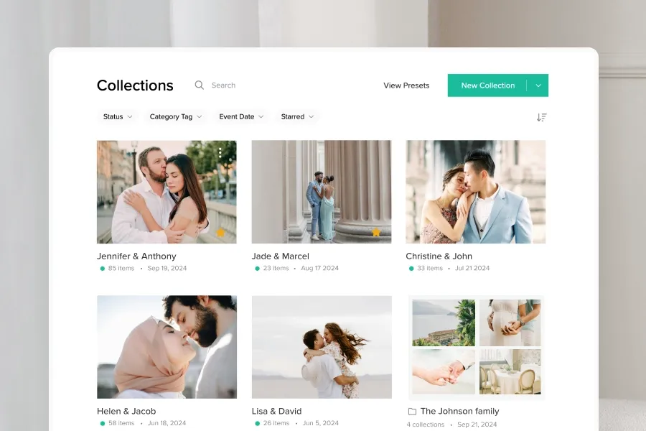Open View Presets

tap(406, 85)
